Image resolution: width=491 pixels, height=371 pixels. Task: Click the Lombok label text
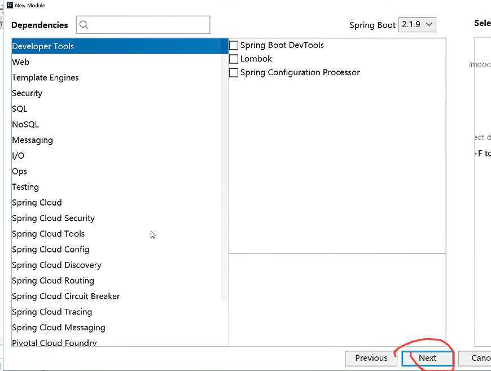click(x=256, y=59)
